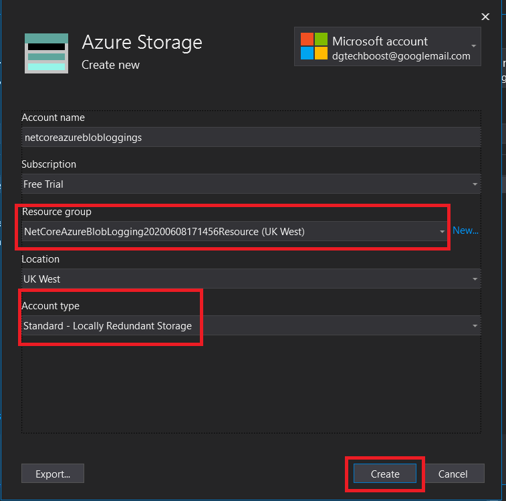Select the dgtechboost@googlemail.com account email
The image size is (506, 501).
[x=401, y=56]
